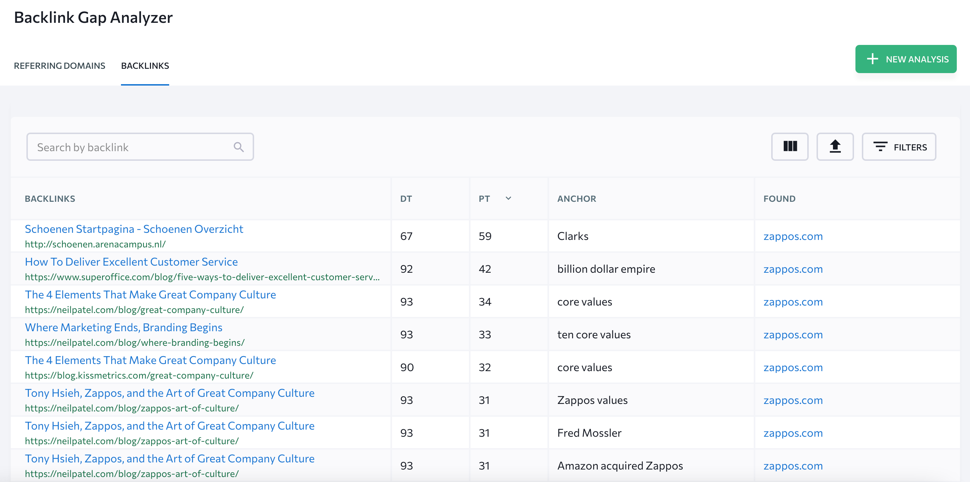Click the Backlink Gap Analyzer title
970x482 pixels.
pyautogui.click(x=94, y=18)
